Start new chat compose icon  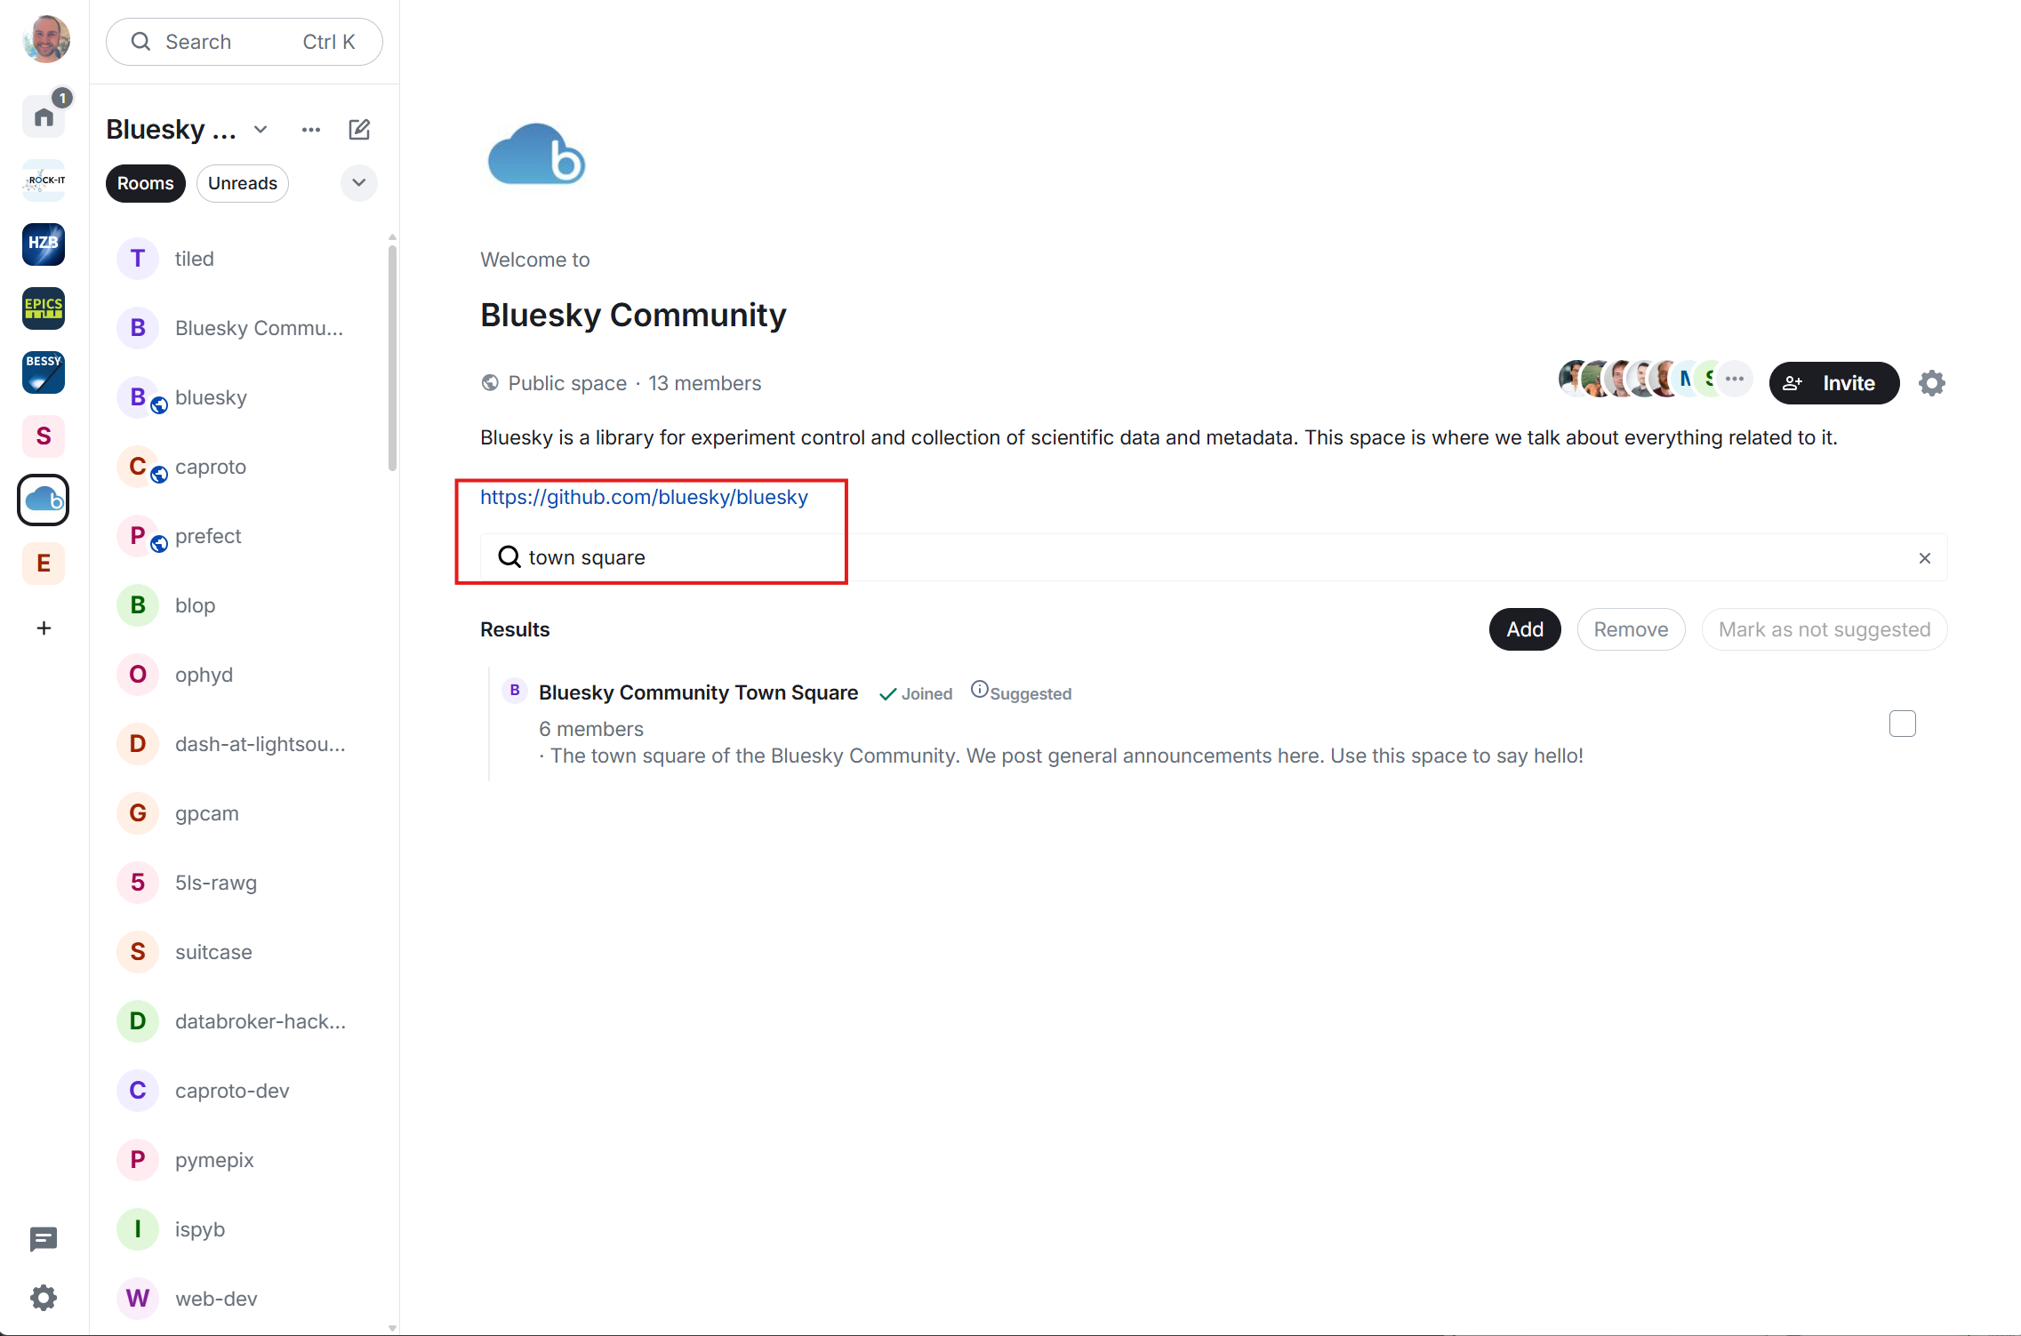click(x=359, y=130)
